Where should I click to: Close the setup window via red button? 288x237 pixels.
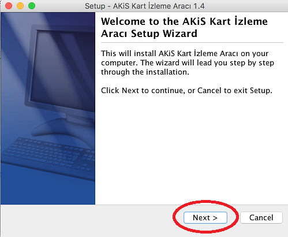click(9, 6)
